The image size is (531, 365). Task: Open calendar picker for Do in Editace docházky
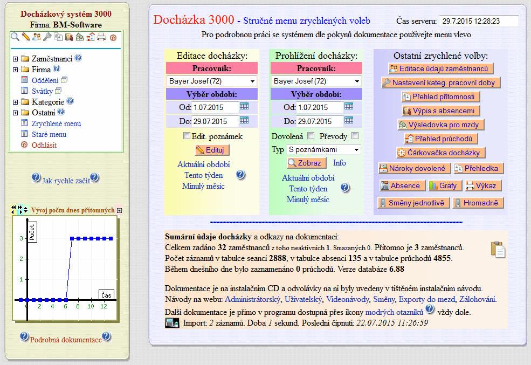coord(244,120)
